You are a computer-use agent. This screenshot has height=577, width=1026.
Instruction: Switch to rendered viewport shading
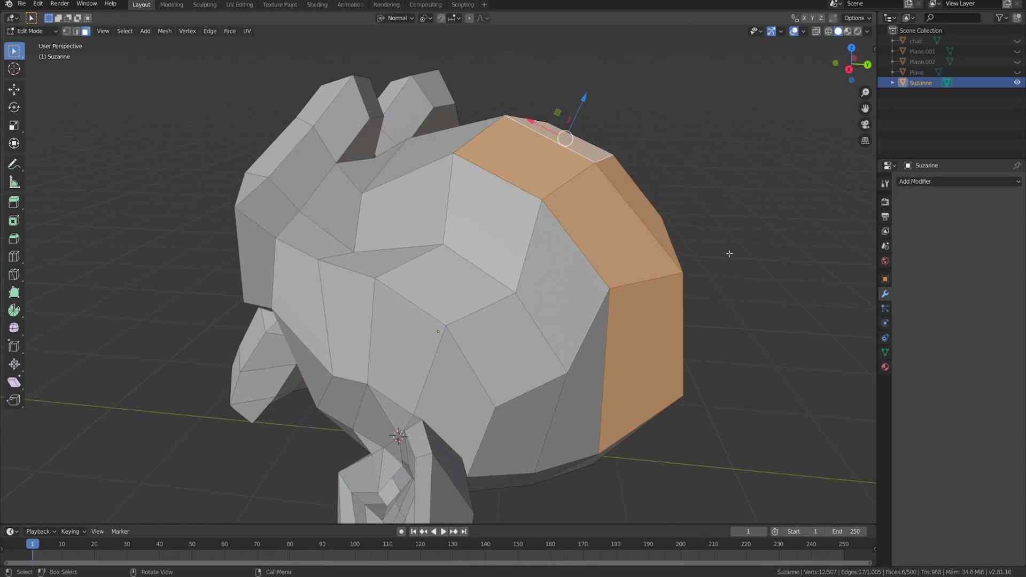pos(858,32)
